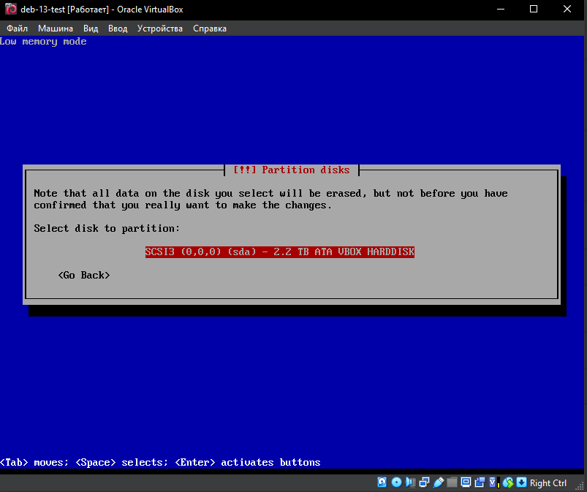Open the shared folders status icon
The image size is (587, 492).
click(x=452, y=482)
